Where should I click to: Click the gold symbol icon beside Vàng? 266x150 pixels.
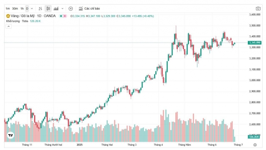tap(8, 16)
